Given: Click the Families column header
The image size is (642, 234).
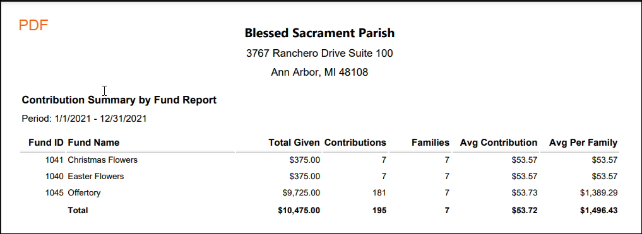Looking at the screenshot, I should point(430,143).
